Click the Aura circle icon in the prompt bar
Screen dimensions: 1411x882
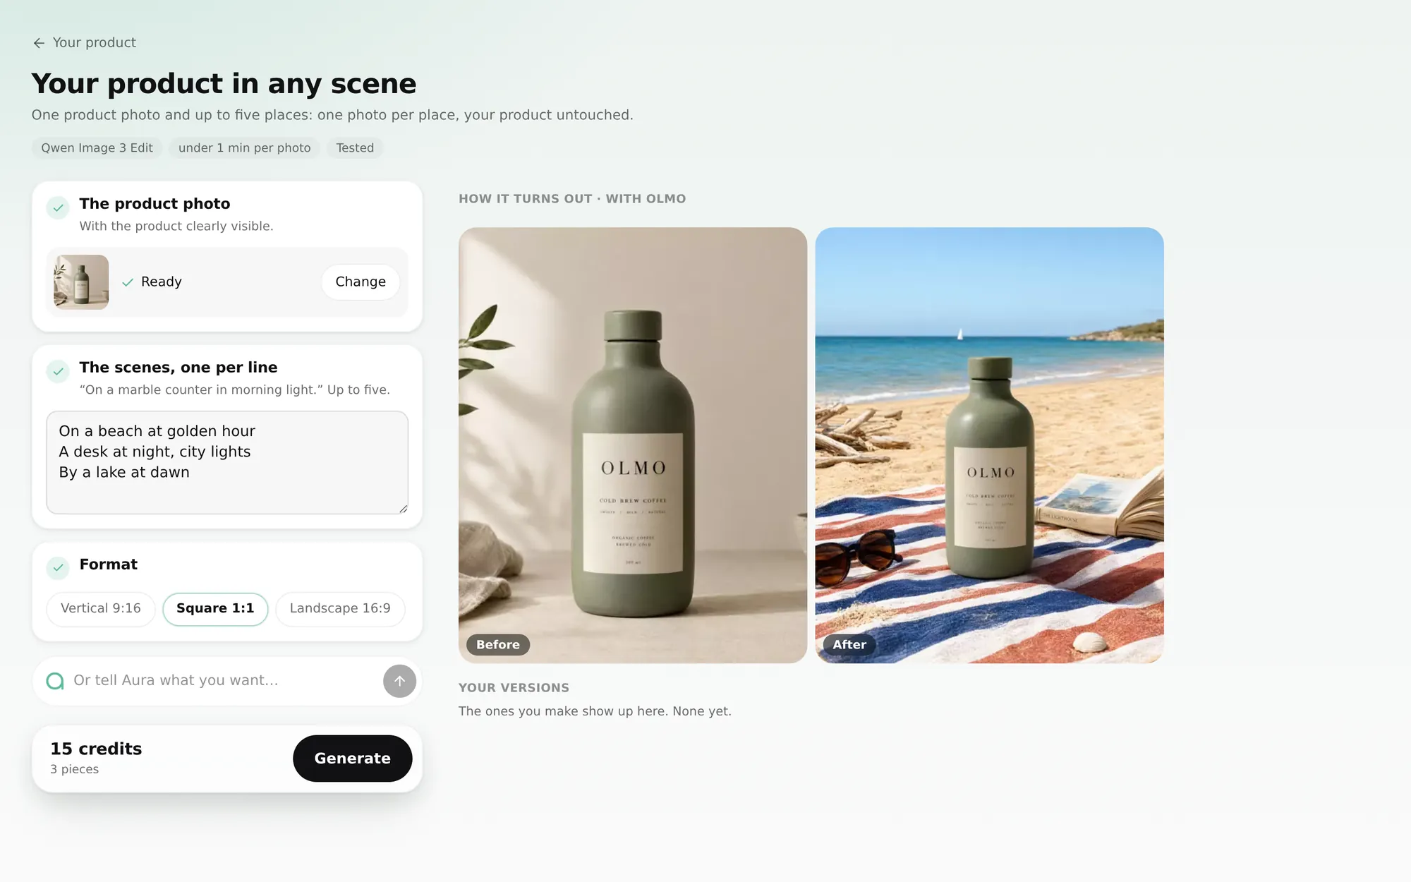[x=55, y=681]
